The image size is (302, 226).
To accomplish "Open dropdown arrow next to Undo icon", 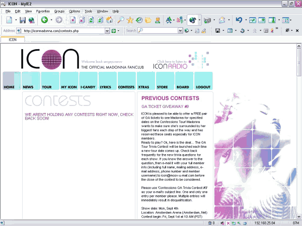I will click(x=246, y=20).
